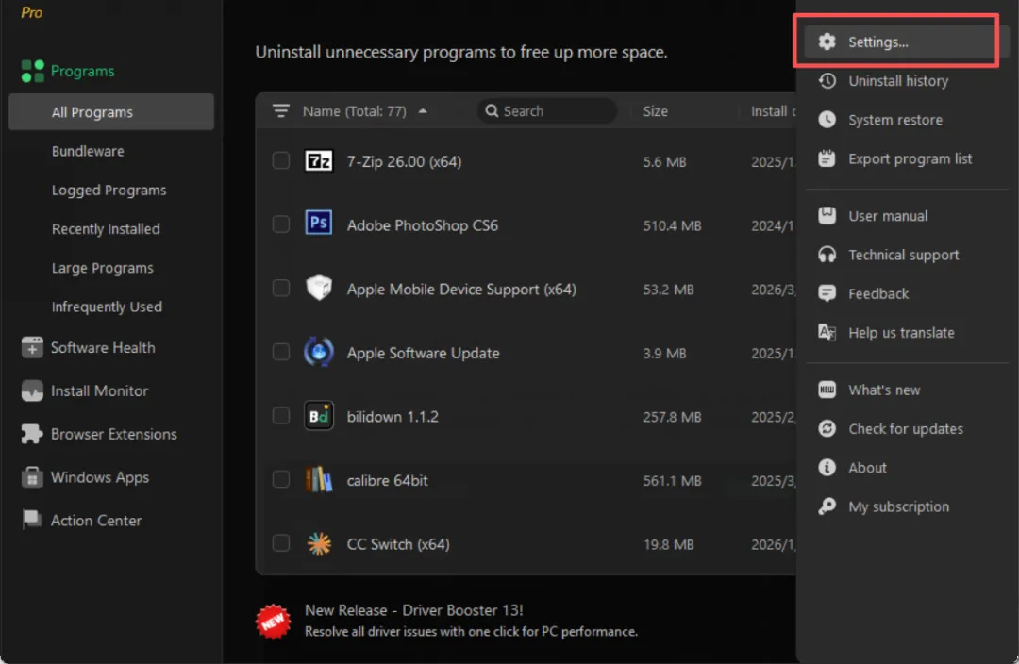The image size is (1019, 664).
Task: Click the 561.1 MB size value
Action: click(672, 481)
